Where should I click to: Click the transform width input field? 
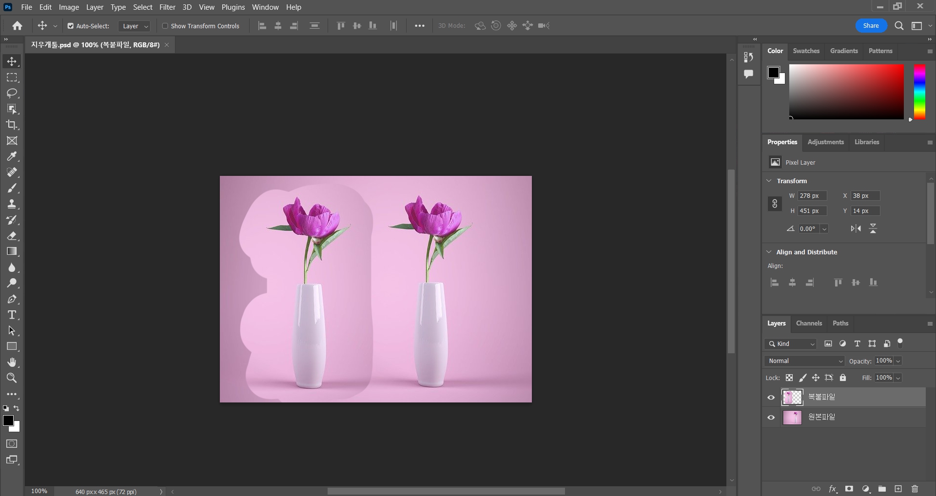click(x=812, y=196)
